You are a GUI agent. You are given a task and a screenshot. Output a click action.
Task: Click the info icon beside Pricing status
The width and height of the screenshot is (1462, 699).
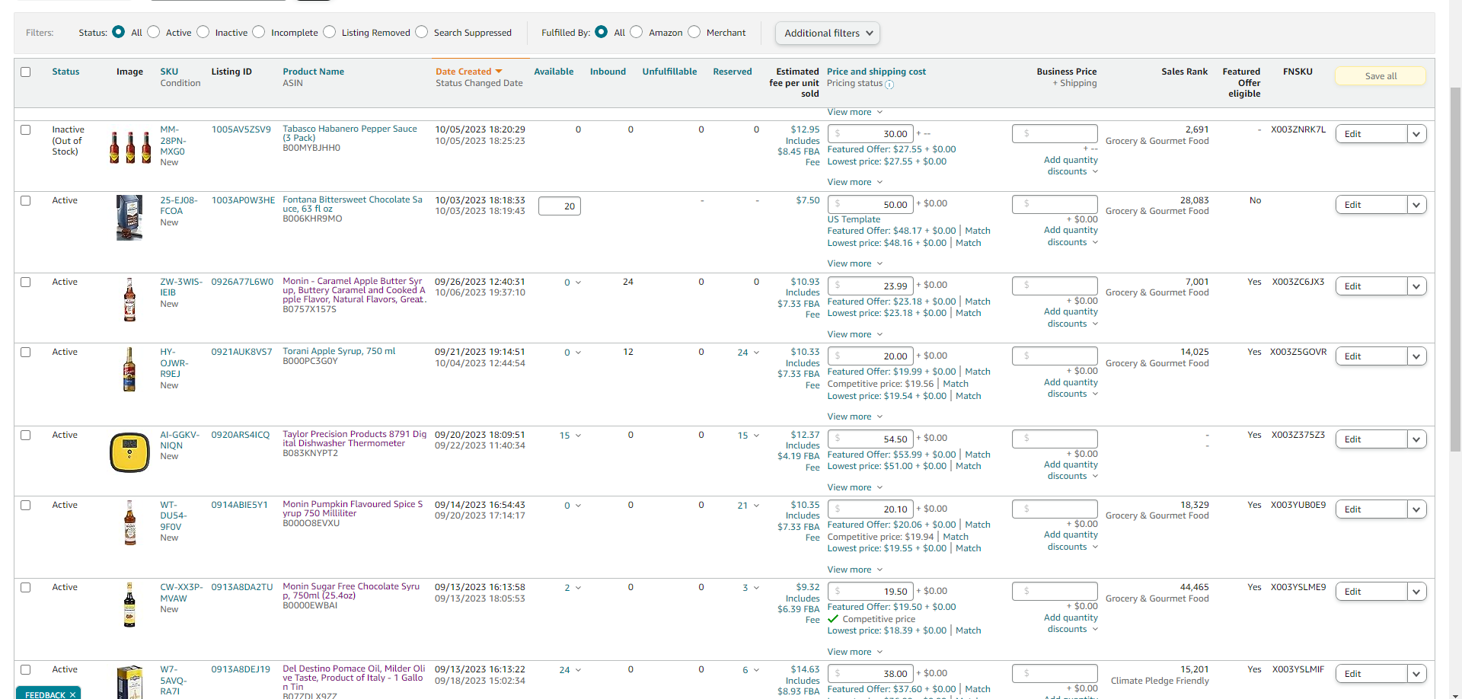[x=889, y=85]
